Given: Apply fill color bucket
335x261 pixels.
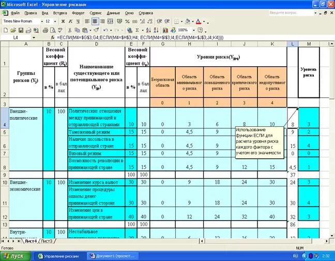Looking at the screenshot, I should click(x=187, y=21).
